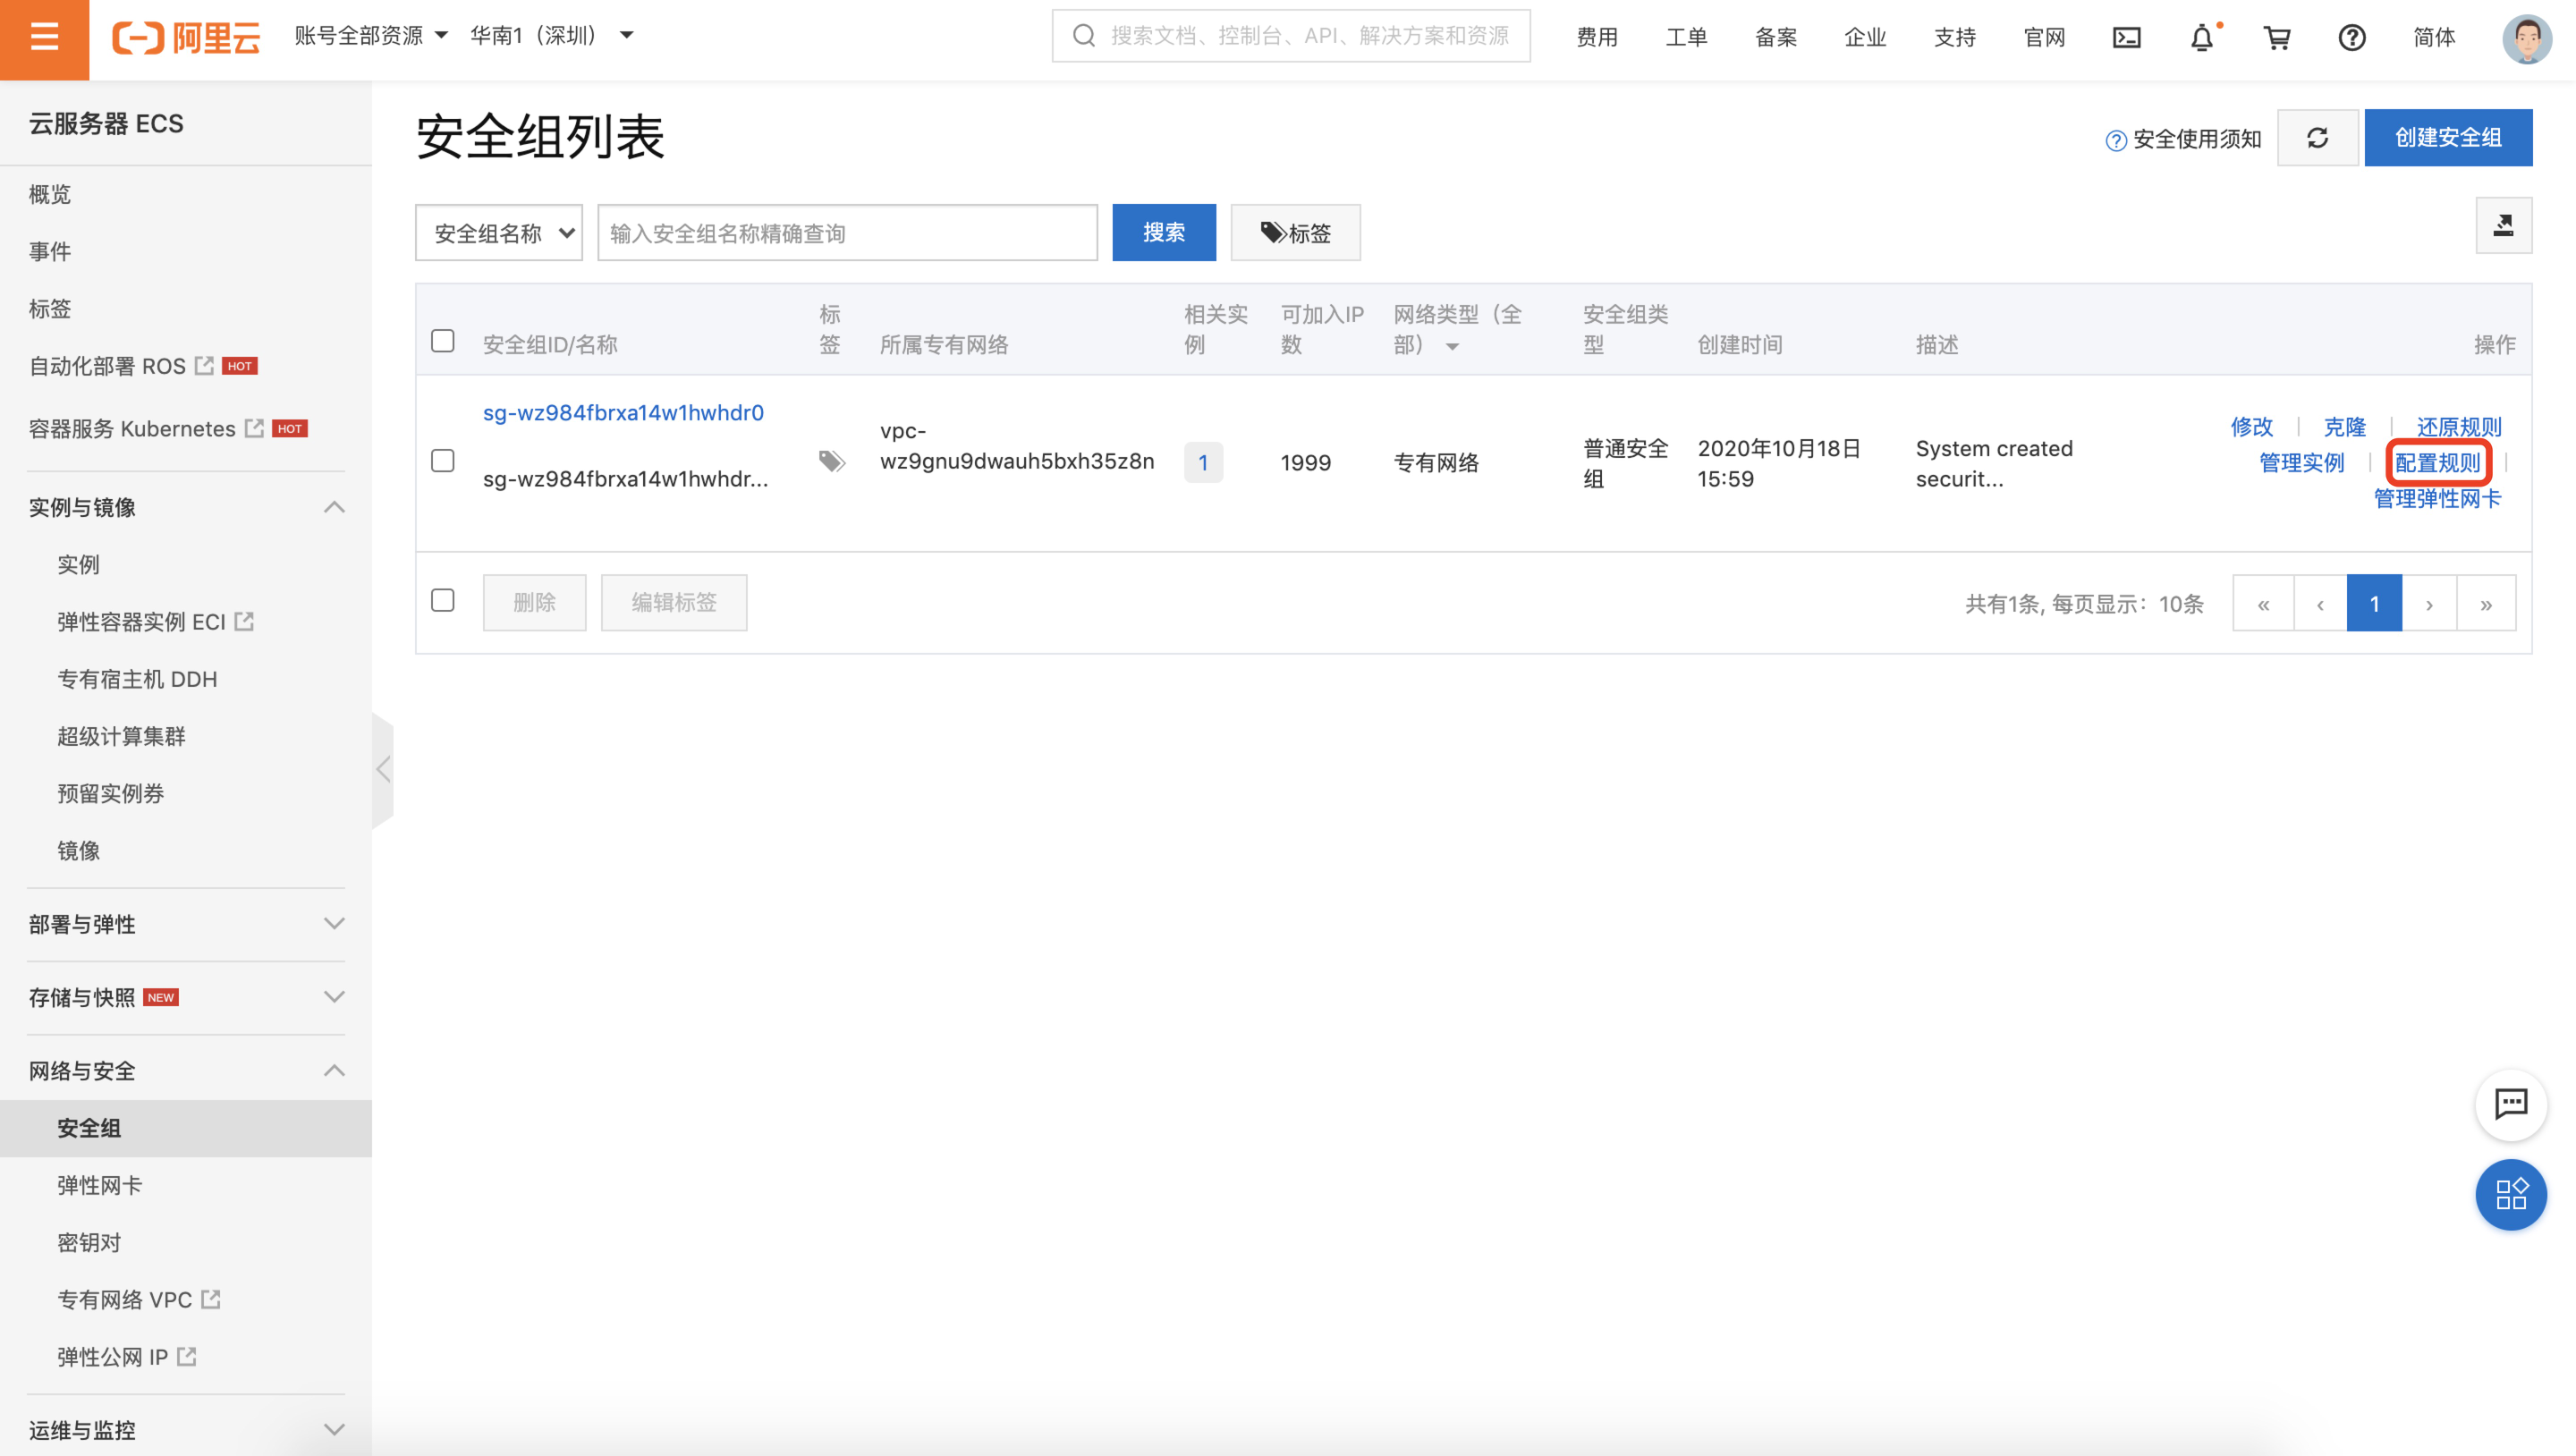This screenshot has width=2576, height=1456.
Task: Open 概览 in the sidebar
Action: click(49, 194)
